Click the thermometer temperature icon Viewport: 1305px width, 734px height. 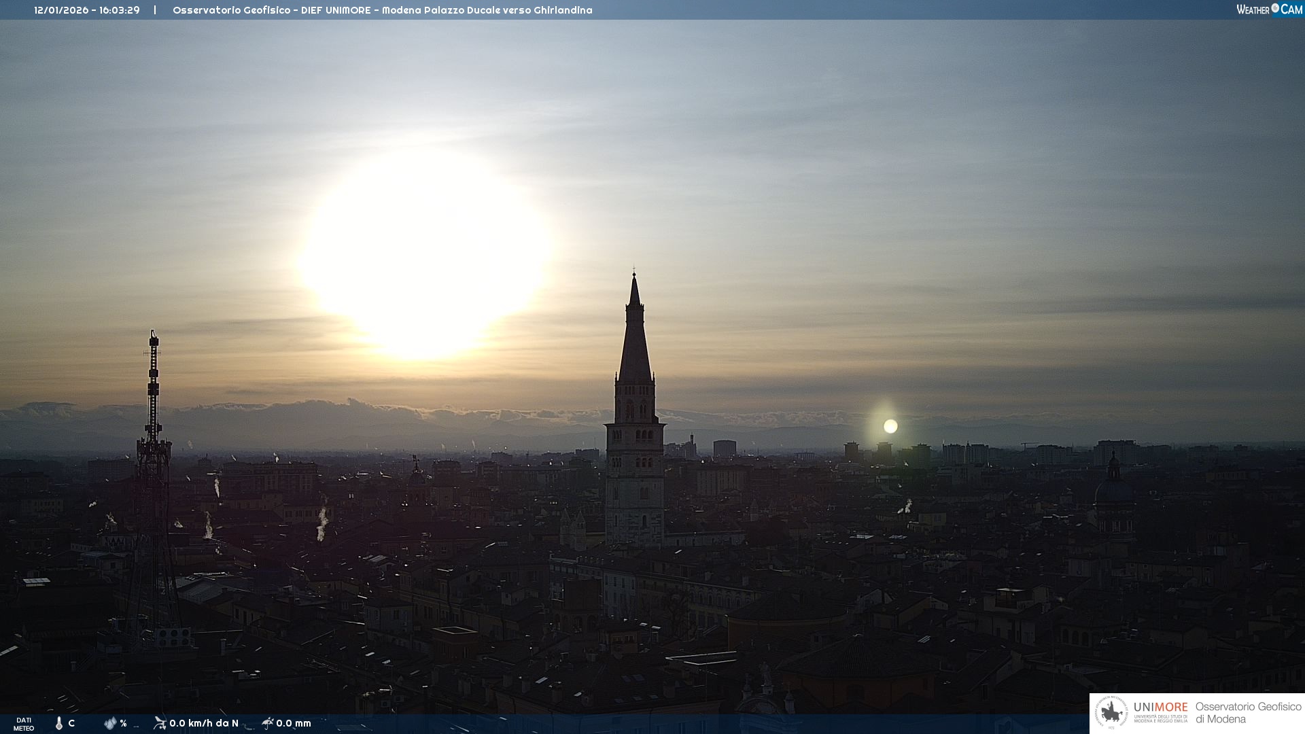(59, 723)
